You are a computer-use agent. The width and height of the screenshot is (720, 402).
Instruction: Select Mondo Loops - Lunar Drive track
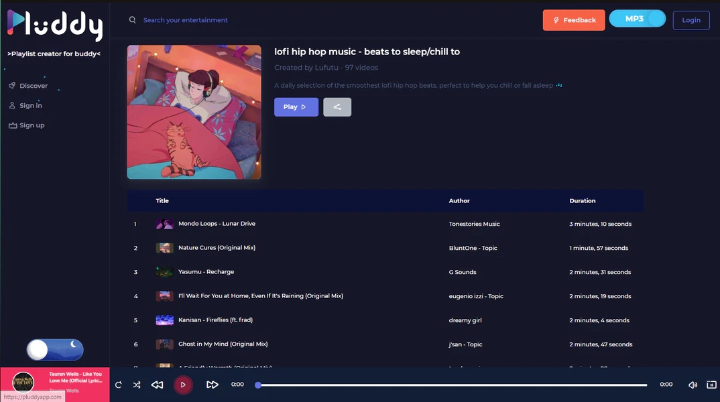[217, 224]
